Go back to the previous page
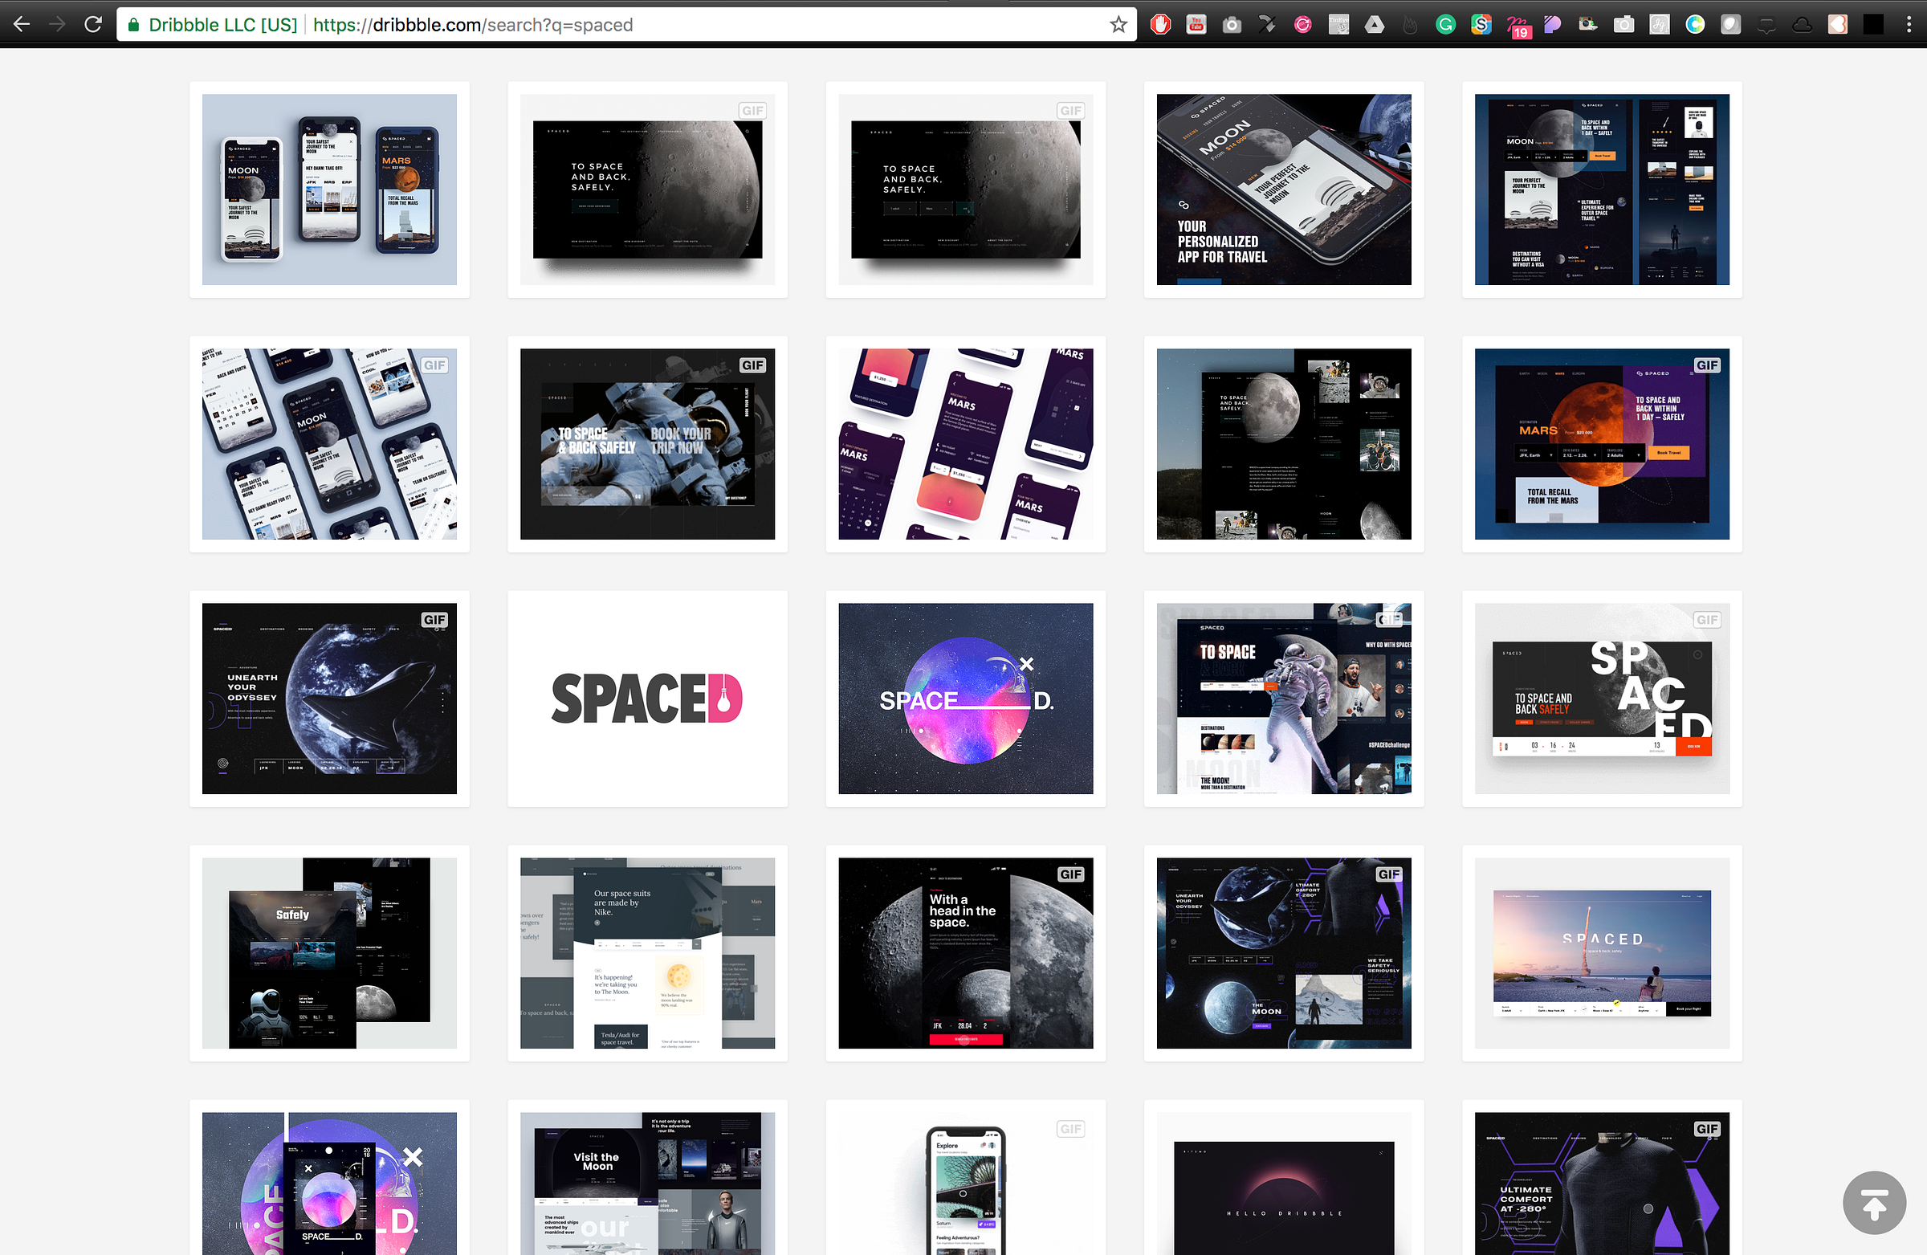The width and height of the screenshot is (1927, 1255). click(22, 24)
